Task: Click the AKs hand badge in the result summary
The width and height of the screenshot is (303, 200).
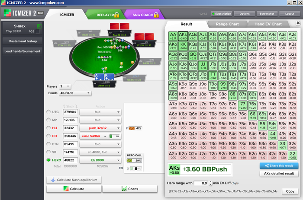Action: pos(174,169)
